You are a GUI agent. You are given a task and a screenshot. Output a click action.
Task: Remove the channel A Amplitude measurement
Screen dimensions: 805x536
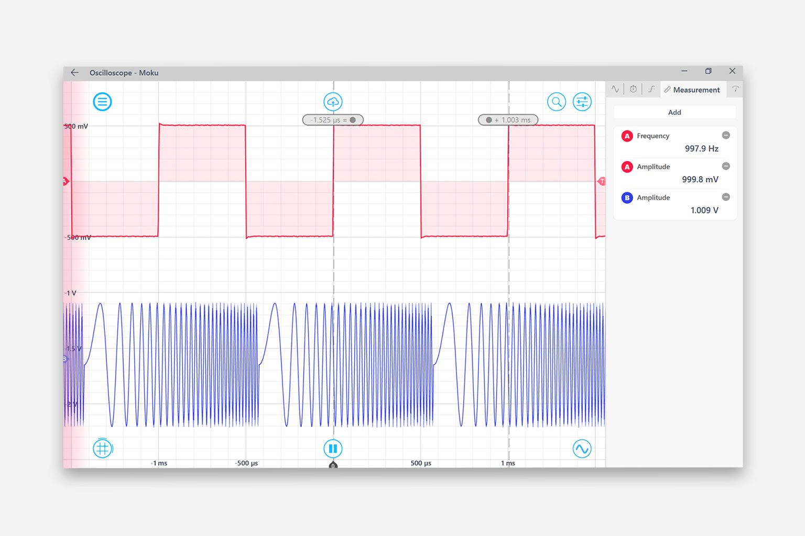[x=726, y=166]
